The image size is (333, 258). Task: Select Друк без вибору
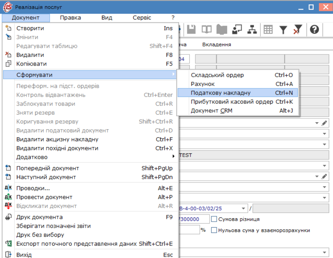(x=90, y=235)
